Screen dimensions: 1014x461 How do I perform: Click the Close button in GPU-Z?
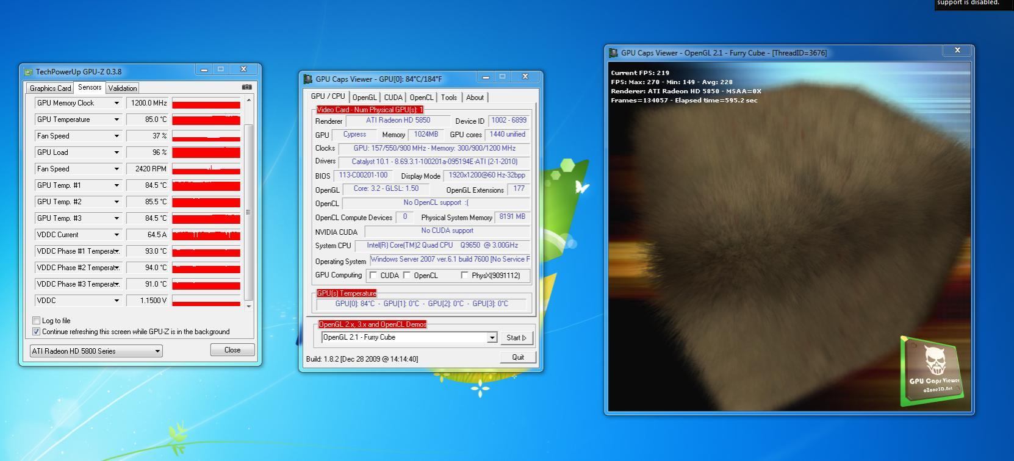(232, 350)
